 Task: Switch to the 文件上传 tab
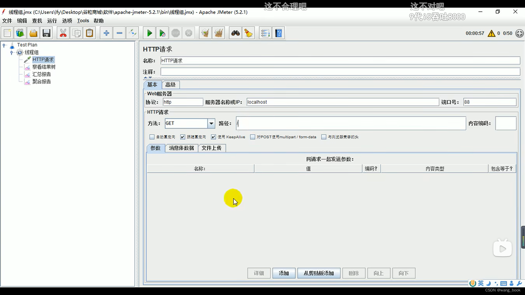click(211, 148)
